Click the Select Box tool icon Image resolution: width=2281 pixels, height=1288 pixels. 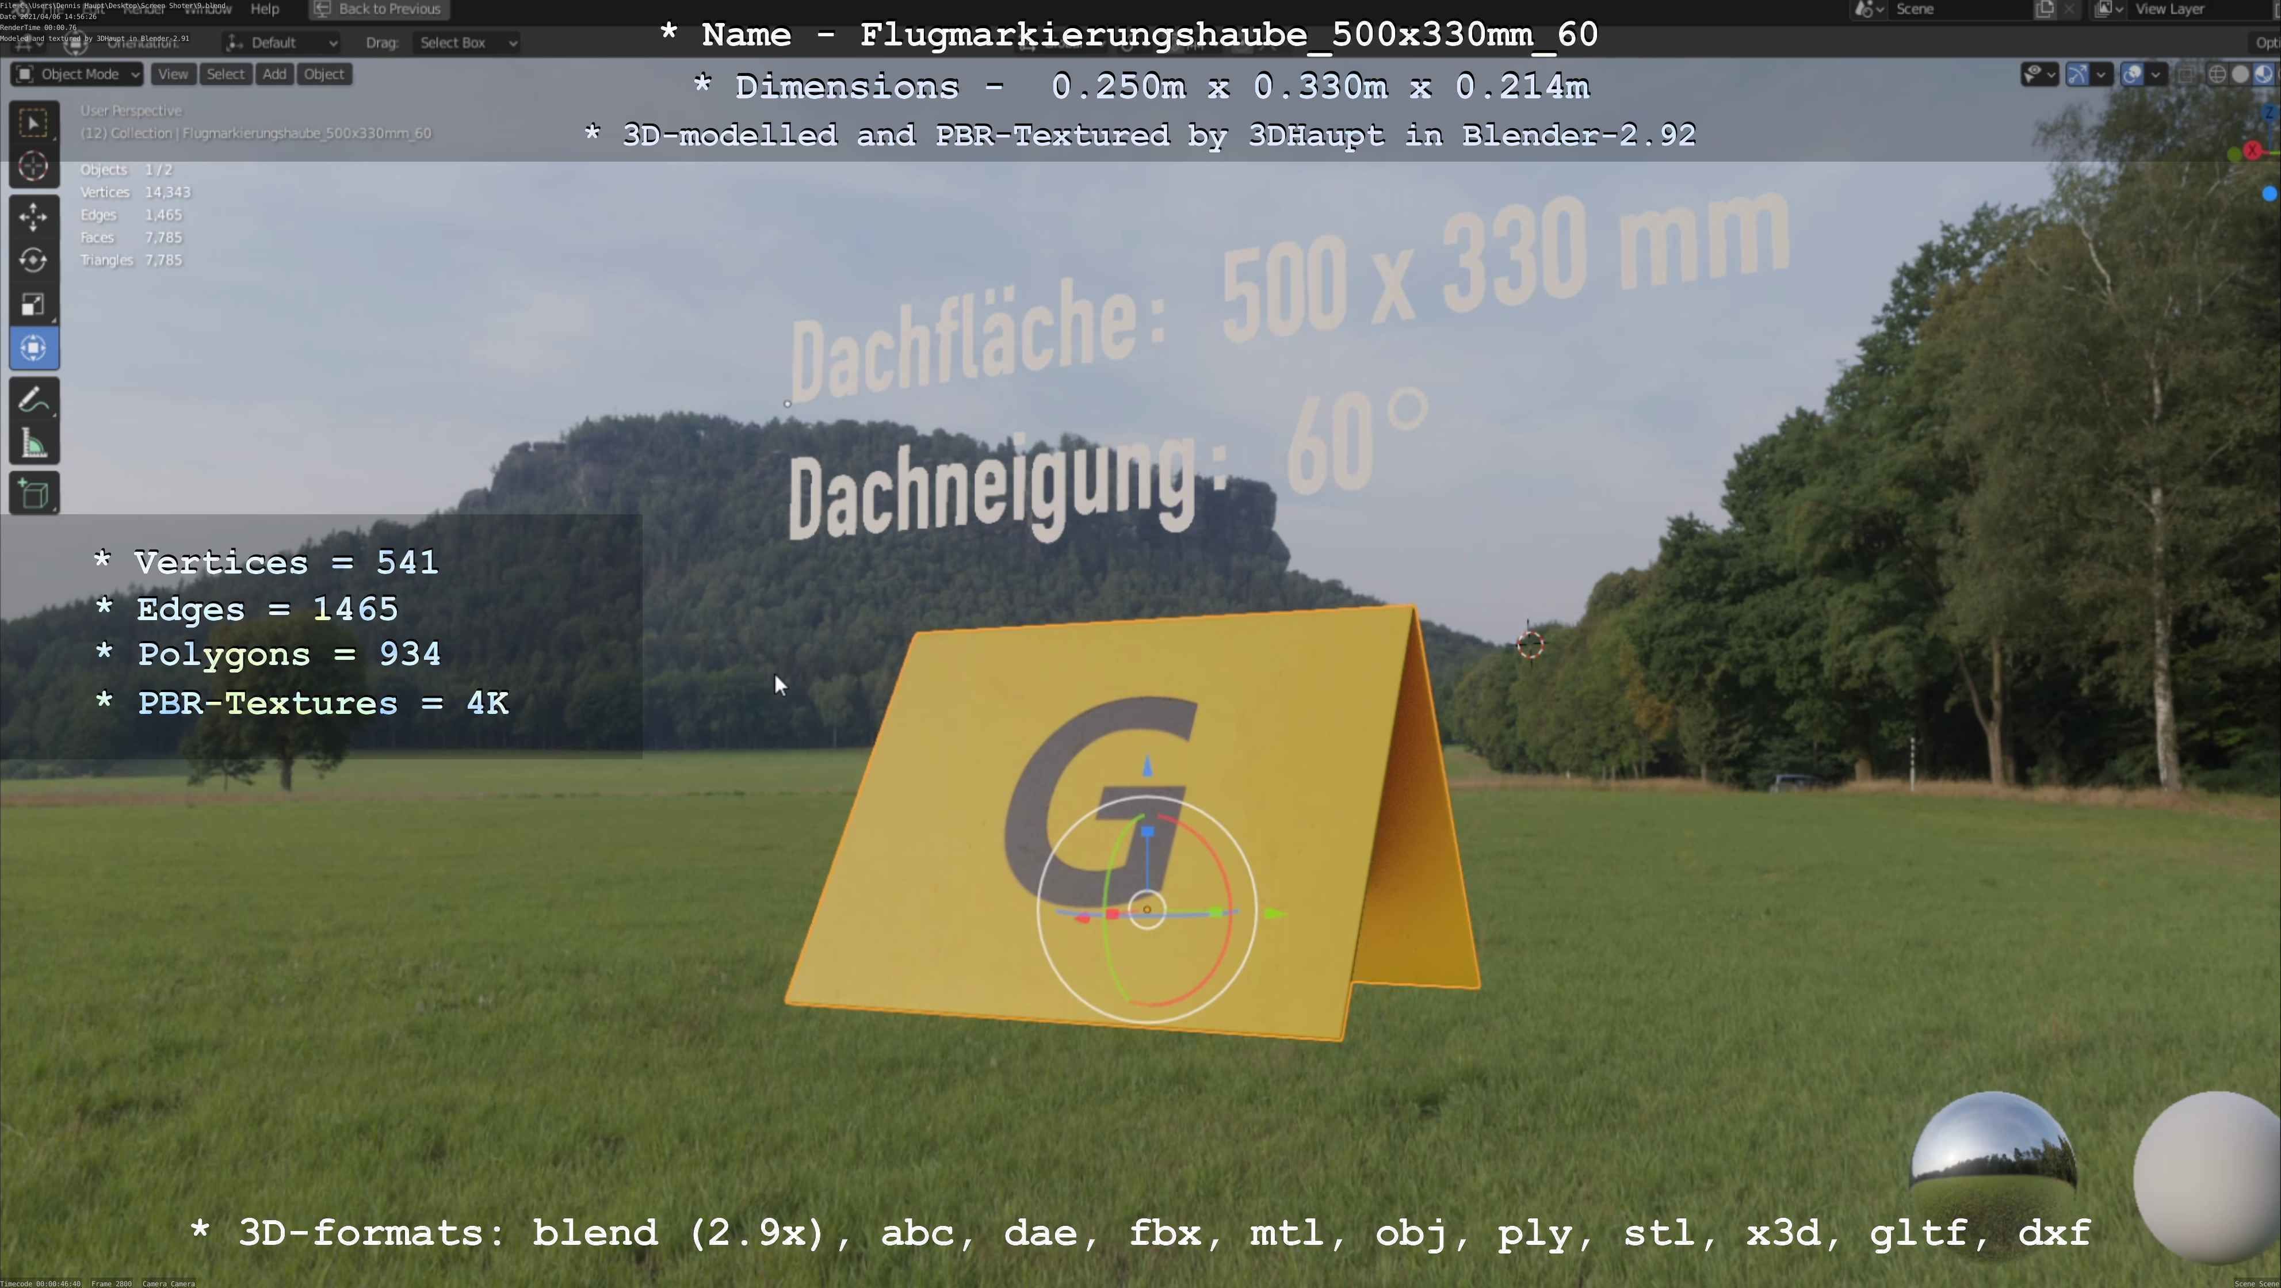[x=33, y=123]
